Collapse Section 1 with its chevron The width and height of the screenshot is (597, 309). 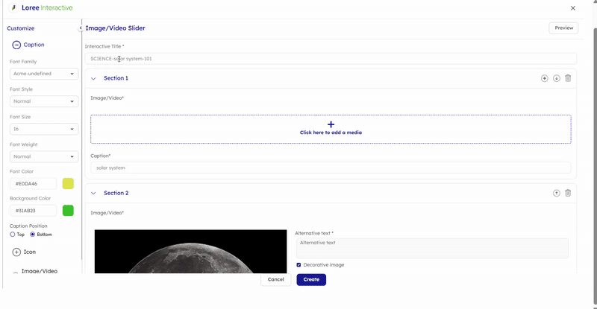[x=93, y=78]
